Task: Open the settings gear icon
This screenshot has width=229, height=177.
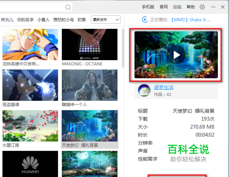Action: [202, 7]
